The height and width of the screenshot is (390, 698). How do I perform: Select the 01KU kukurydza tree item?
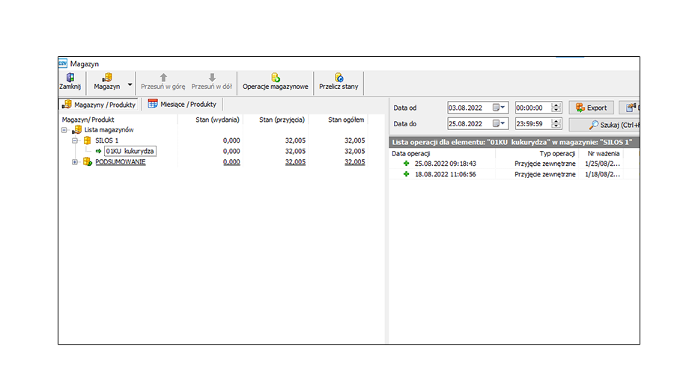click(130, 151)
